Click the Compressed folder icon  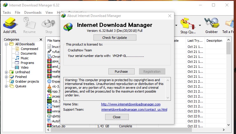click(x=17, y=48)
